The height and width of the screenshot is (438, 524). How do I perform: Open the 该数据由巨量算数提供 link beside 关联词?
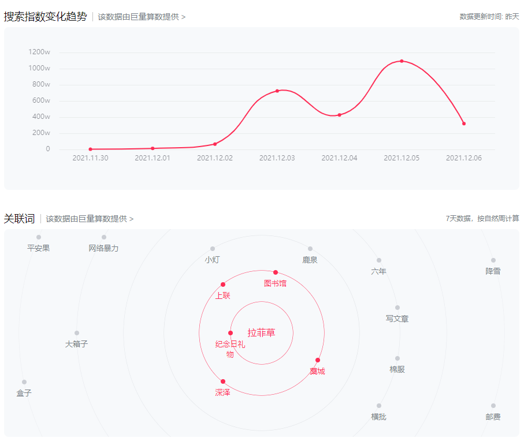coord(90,219)
